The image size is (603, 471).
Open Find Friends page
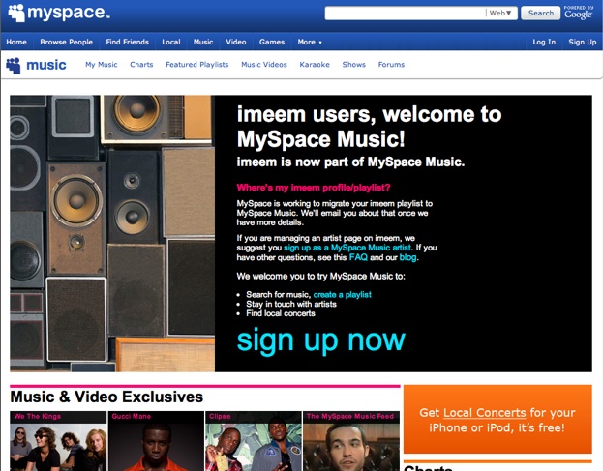point(128,42)
